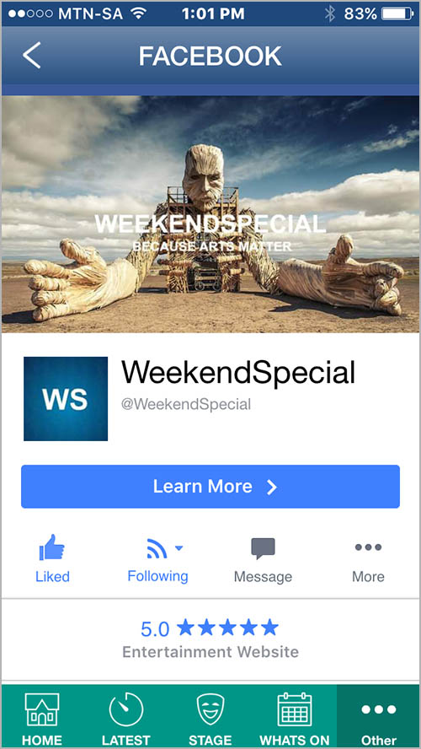Open the Message speech bubble icon
The height and width of the screenshot is (749, 421).
tap(263, 548)
